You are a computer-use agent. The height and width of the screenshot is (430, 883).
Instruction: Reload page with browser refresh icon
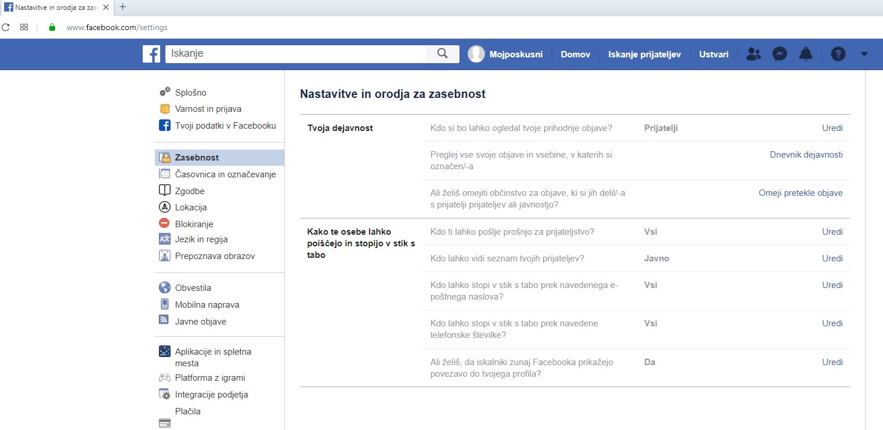click(x=6, y=27)
